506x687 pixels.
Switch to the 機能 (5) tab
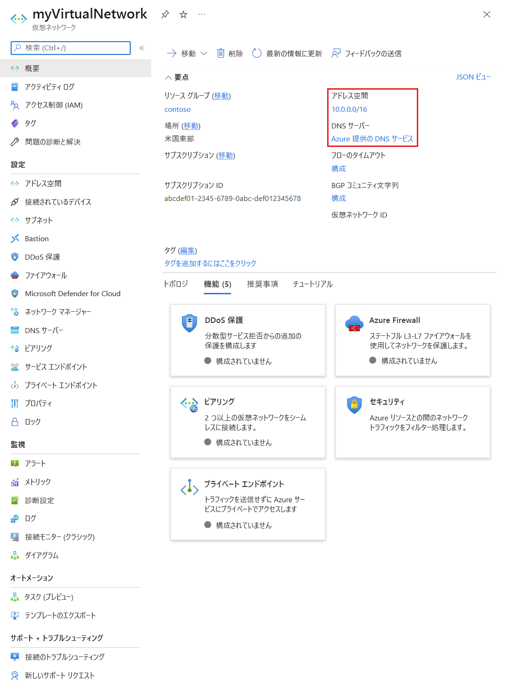218,284
